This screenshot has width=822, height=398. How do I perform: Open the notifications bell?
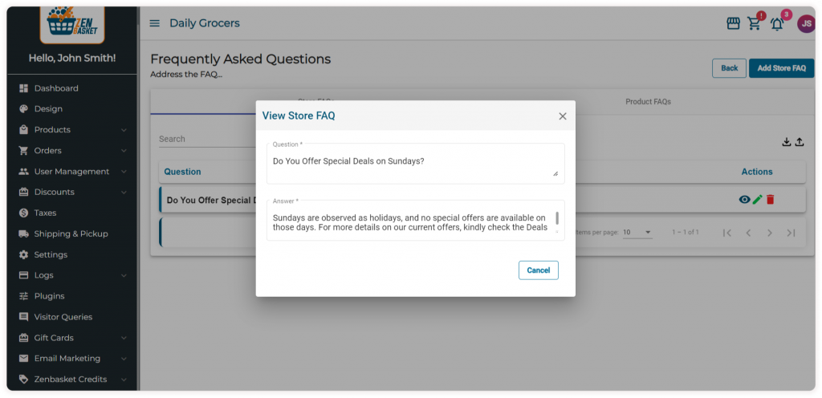[777, 23]
